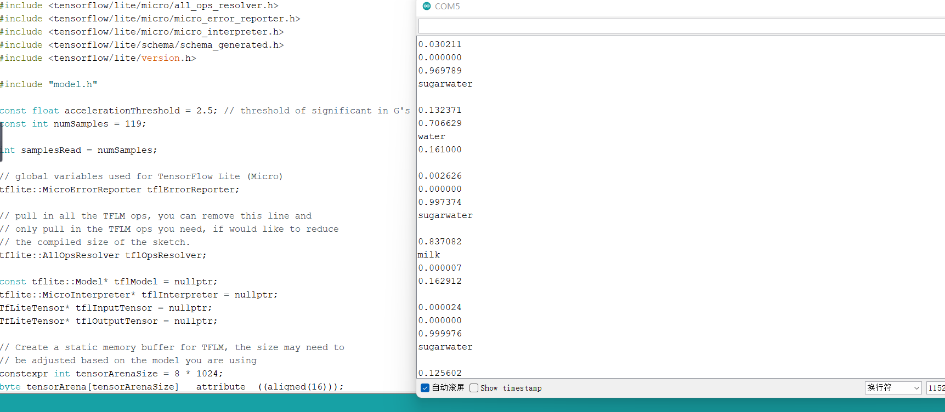Screen dimensions: 945x412
Task: Click the 'be adjusted based on the model' comment
Action: [128, 360]
